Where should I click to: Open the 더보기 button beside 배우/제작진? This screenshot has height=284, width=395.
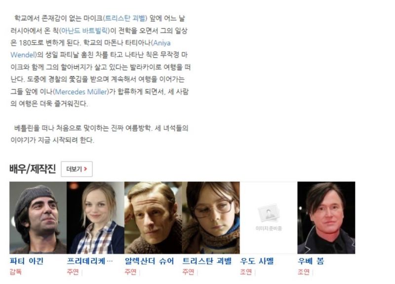pos(77,169)
